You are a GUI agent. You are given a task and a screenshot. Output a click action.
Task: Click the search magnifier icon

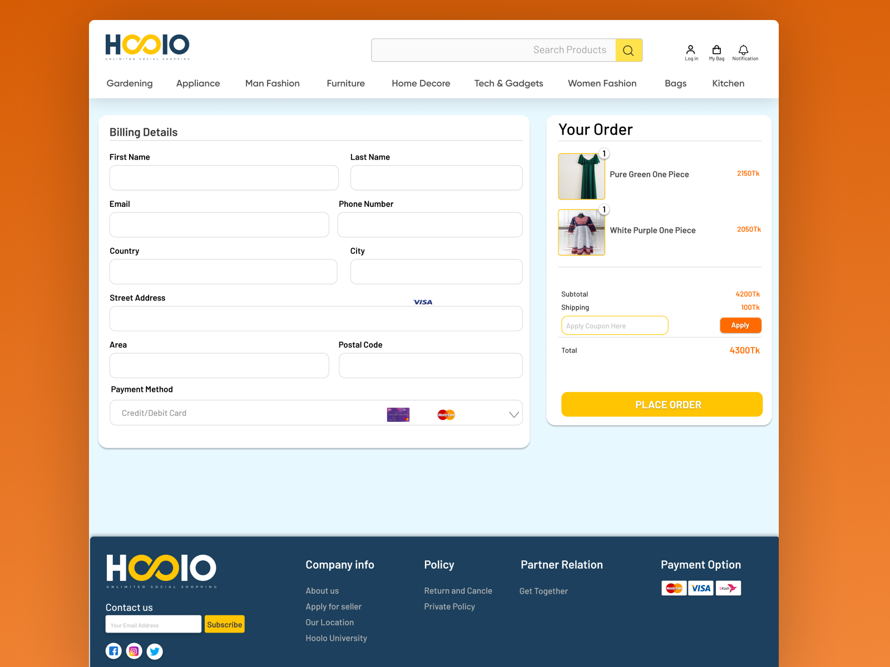(x=629, y=50)
